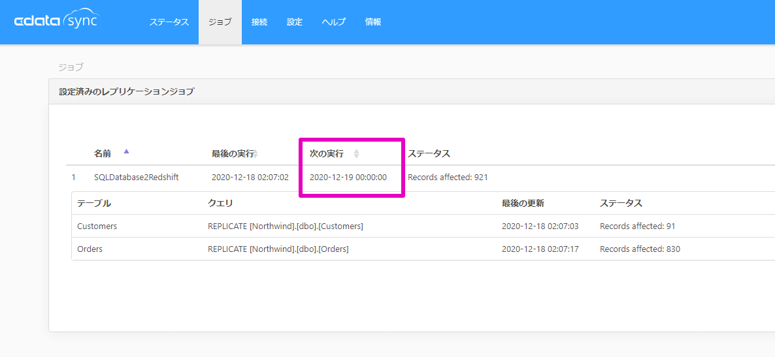Image resolution: width=775 pixels, height=357 pixels.
Task: Click the 名前 column header
Action: click(103, 153)
